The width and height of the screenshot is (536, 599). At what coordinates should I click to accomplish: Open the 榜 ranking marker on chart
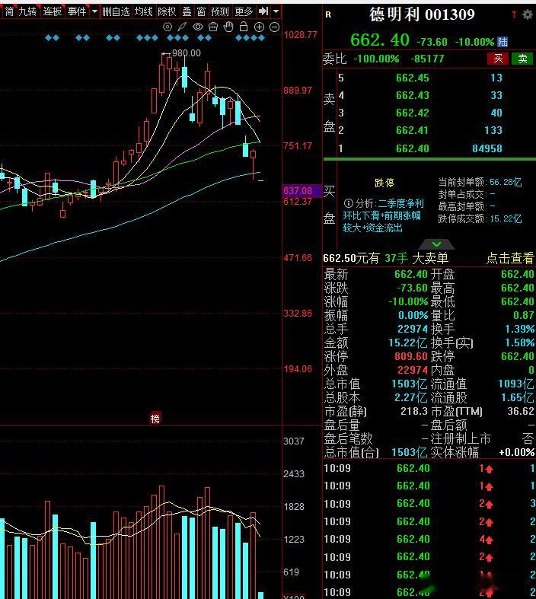155,419
